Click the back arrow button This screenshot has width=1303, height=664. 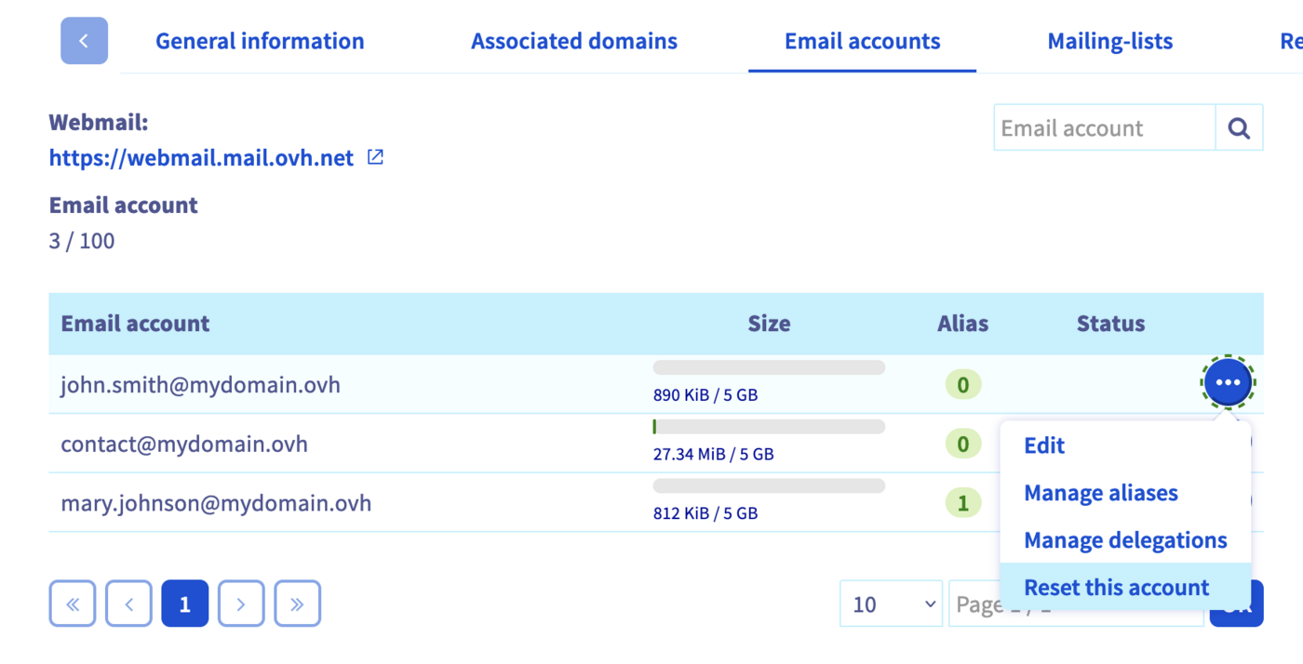84,41
